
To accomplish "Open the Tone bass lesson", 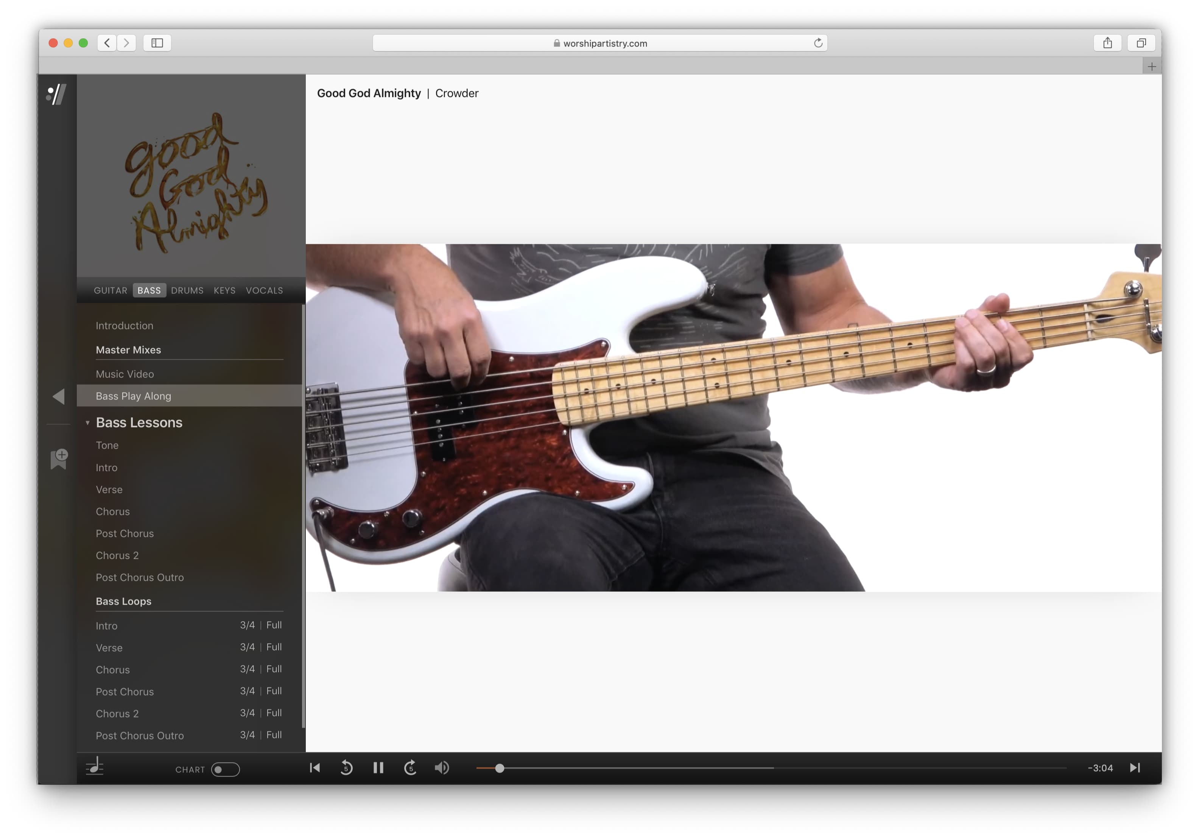I will click(107, 445).
